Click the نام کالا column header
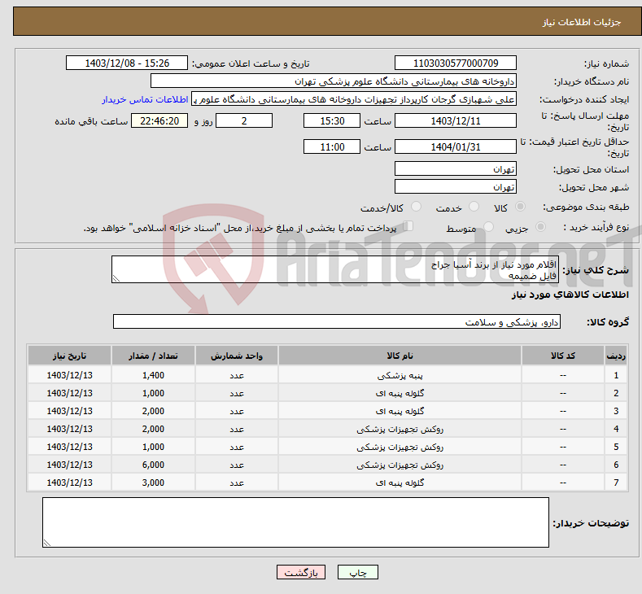The height and width of the screenshot is (594, 642). 400,356
